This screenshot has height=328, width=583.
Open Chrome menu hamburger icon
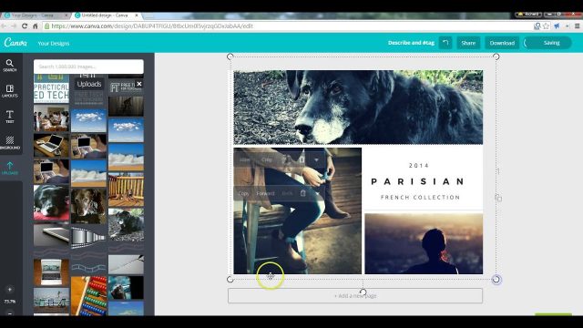(577, 26)
